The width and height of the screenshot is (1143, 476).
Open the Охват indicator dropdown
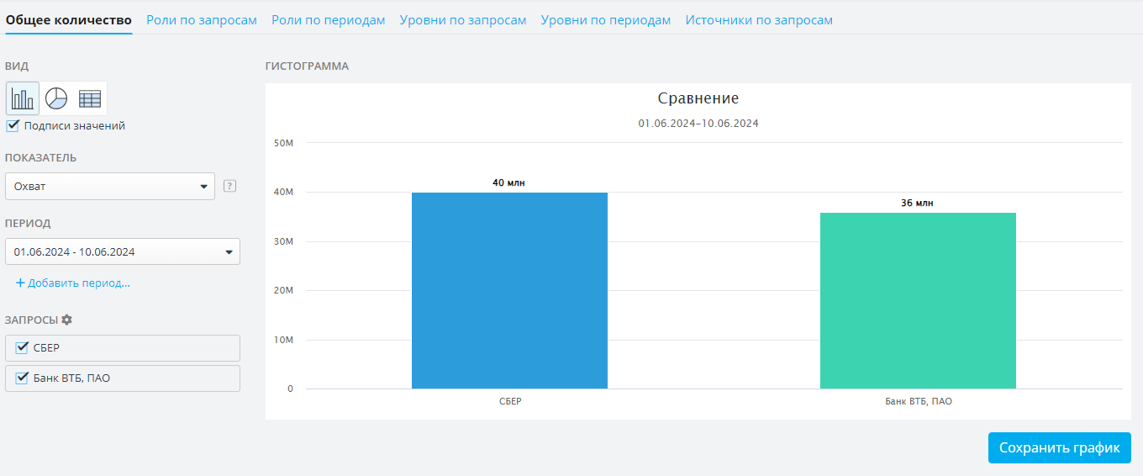[x=110, y=186]
